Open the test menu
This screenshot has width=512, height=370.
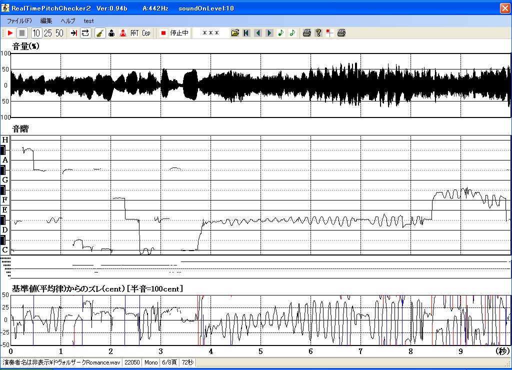[x=88, y=21]
